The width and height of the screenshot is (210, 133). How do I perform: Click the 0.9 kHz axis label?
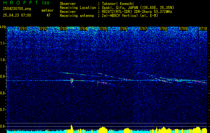3,76
